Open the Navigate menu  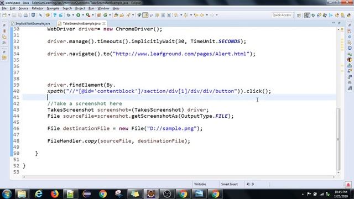(x=53, y=8)
